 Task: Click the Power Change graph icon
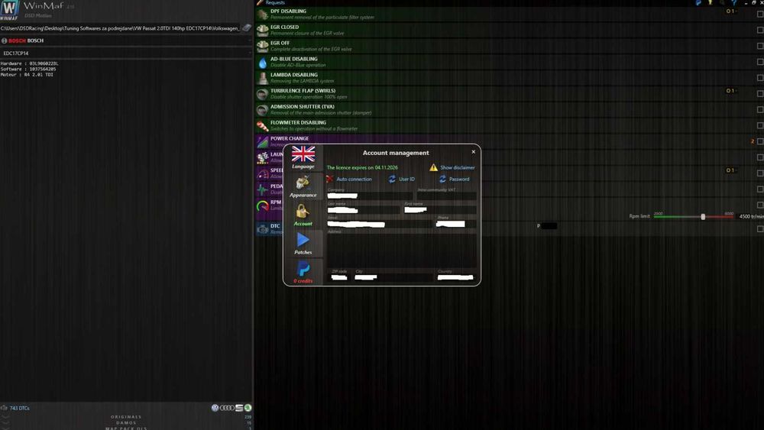pos(262,142)
